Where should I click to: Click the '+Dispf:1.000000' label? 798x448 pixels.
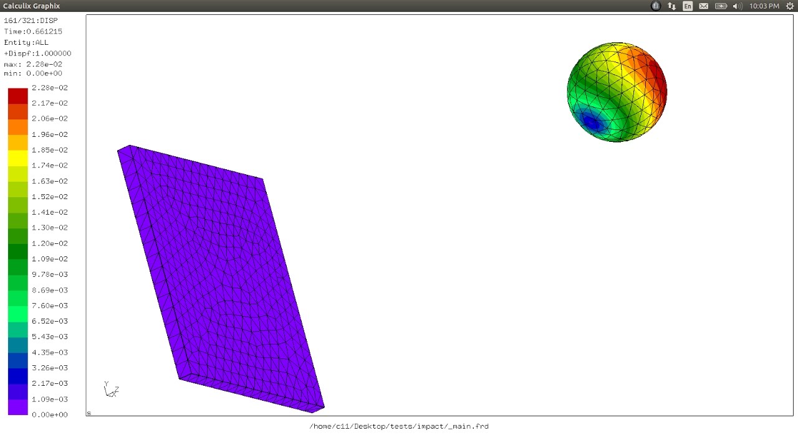click(x=37, y=54)
